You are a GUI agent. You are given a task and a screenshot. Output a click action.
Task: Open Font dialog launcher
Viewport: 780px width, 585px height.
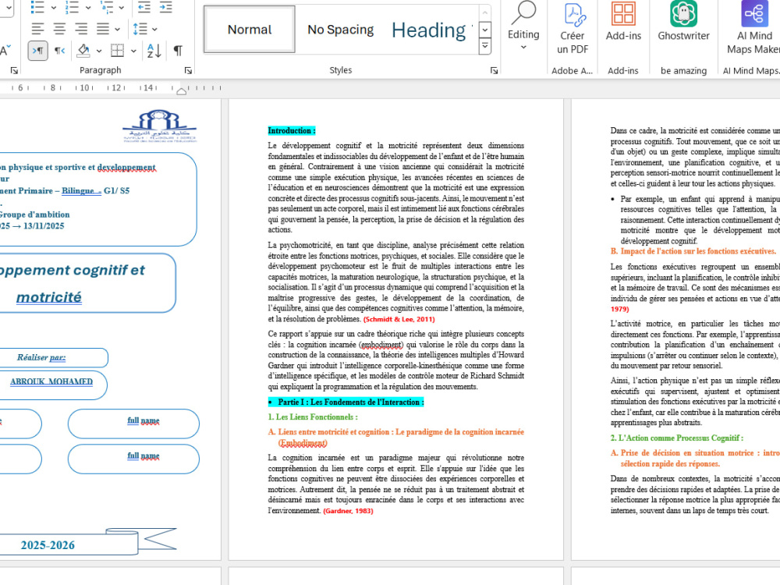pos(14,71)
